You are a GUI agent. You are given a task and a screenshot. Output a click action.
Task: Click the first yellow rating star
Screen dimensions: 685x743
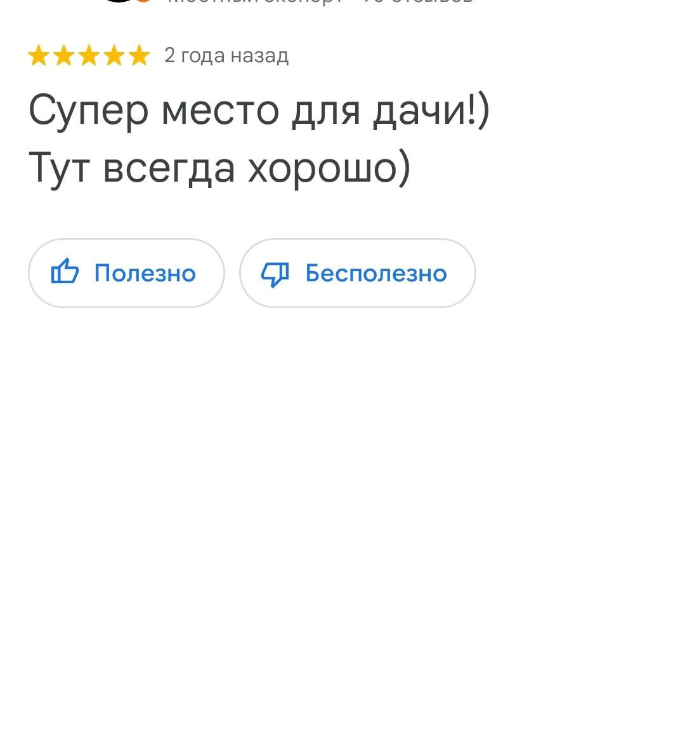click(x=38, y=57)
